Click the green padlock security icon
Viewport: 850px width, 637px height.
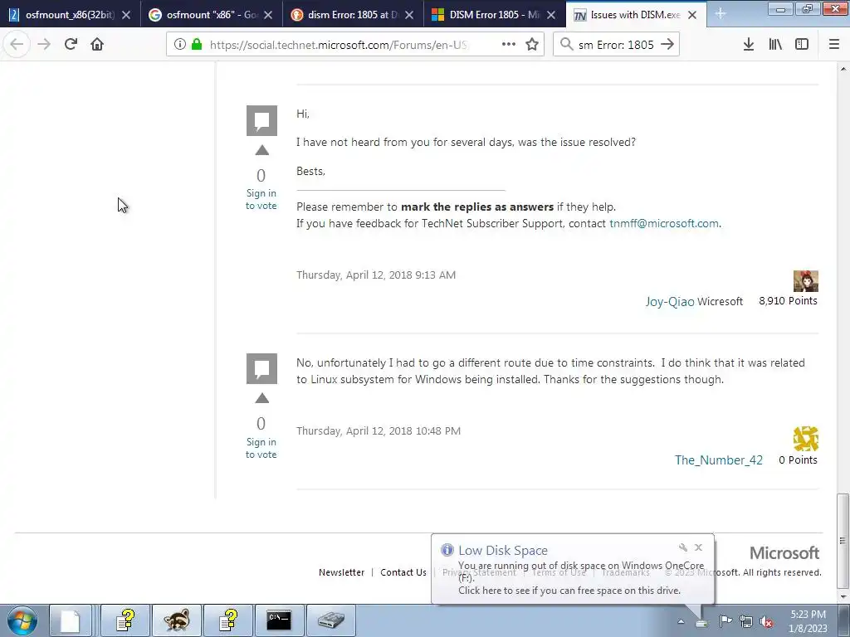click(197, 45)
